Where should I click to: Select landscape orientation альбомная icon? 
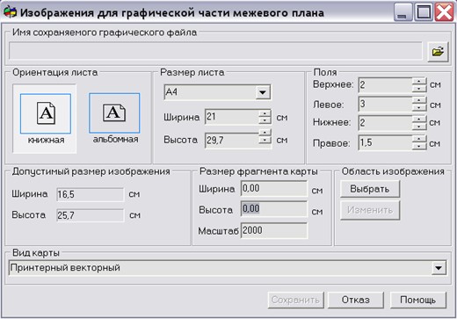[x=114, y=113]
